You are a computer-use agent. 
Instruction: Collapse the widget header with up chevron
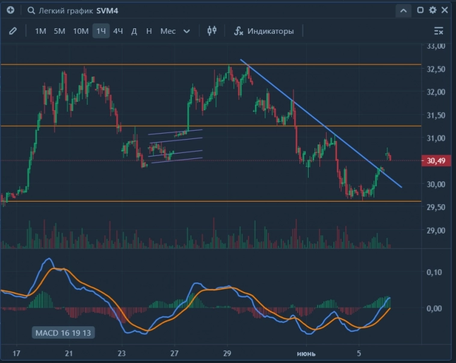403,10
